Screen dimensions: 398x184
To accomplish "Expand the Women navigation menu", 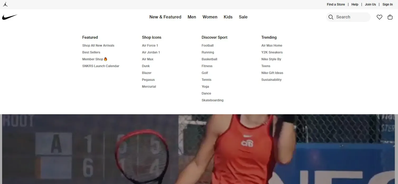I will [210, 17].
